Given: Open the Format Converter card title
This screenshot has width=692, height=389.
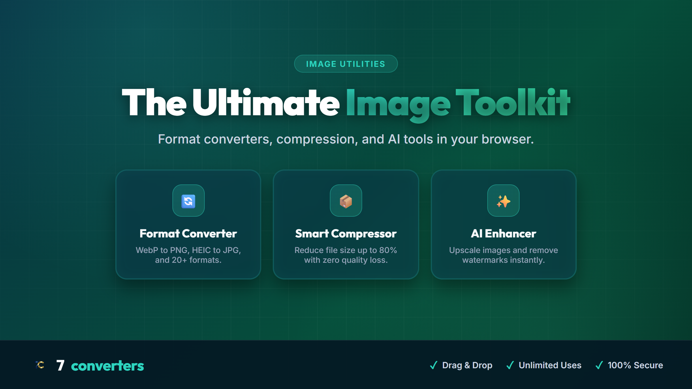Looking at the screenshot, I should pos(188,234).
